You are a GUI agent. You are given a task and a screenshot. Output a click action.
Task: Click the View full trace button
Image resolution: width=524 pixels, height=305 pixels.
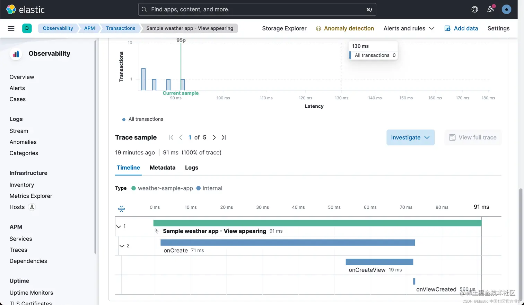click(x=473, y=137)
